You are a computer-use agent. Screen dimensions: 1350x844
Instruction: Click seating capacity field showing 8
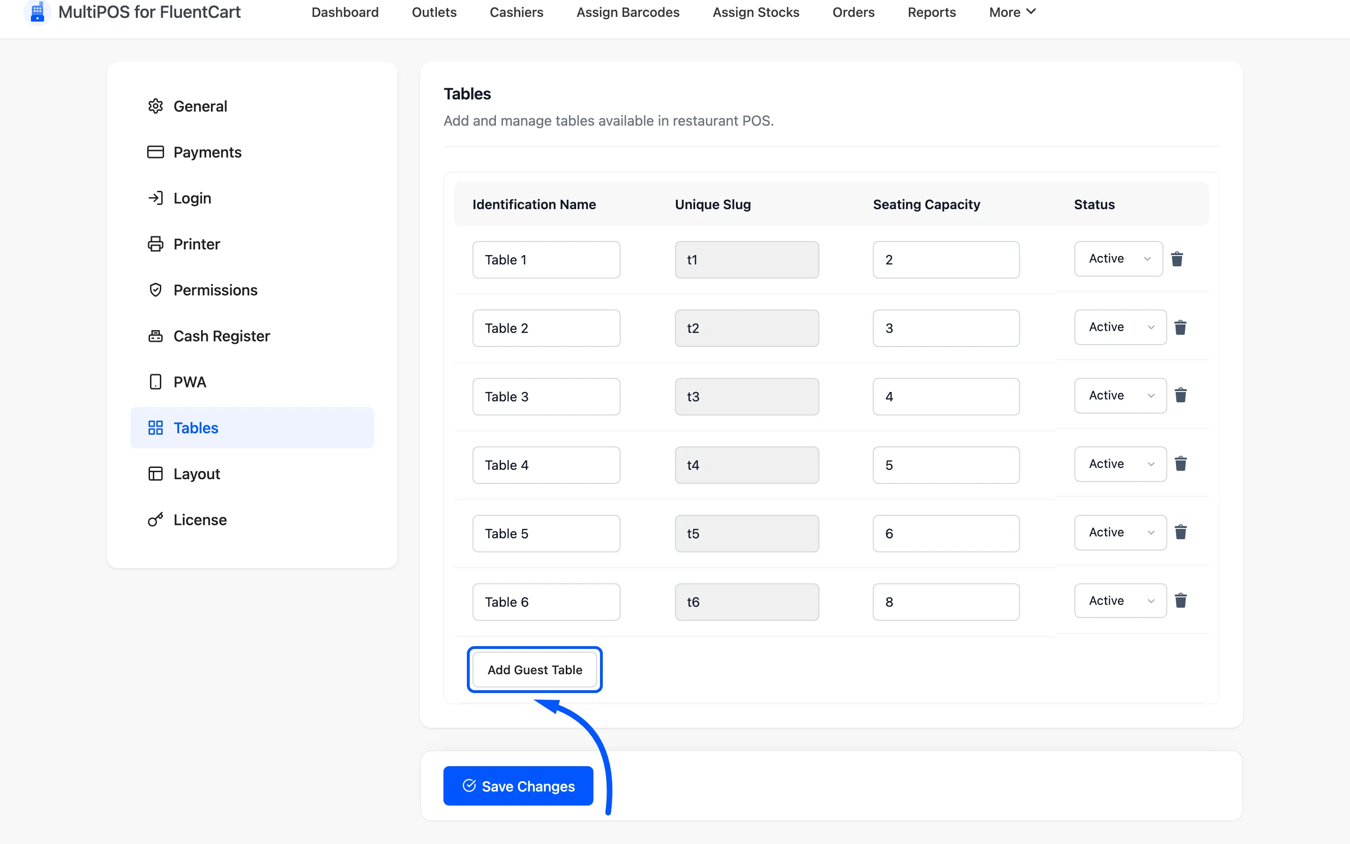tap(946, 603)
